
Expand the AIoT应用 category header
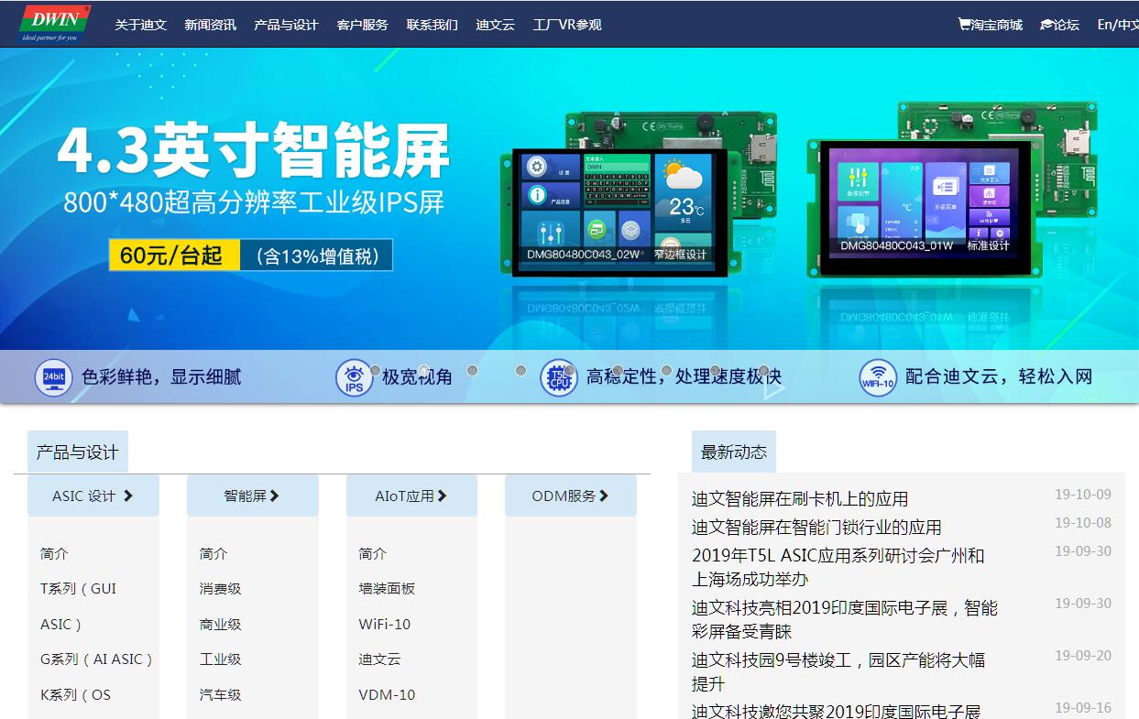point(411,496)
